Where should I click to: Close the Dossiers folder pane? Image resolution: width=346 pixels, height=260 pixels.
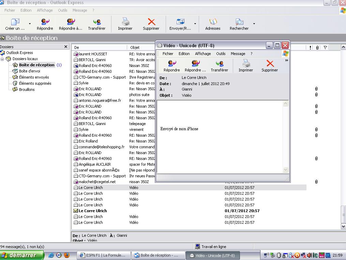(x=66, y=47)
